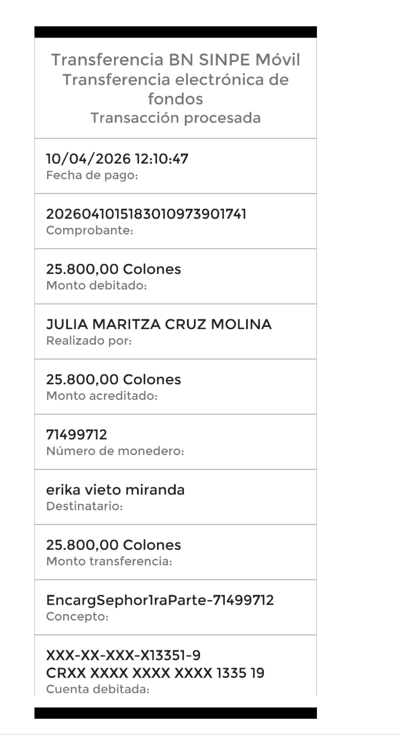Click the "Número de monedero:" label
The image size is (399, 740).
coord(114,451)
